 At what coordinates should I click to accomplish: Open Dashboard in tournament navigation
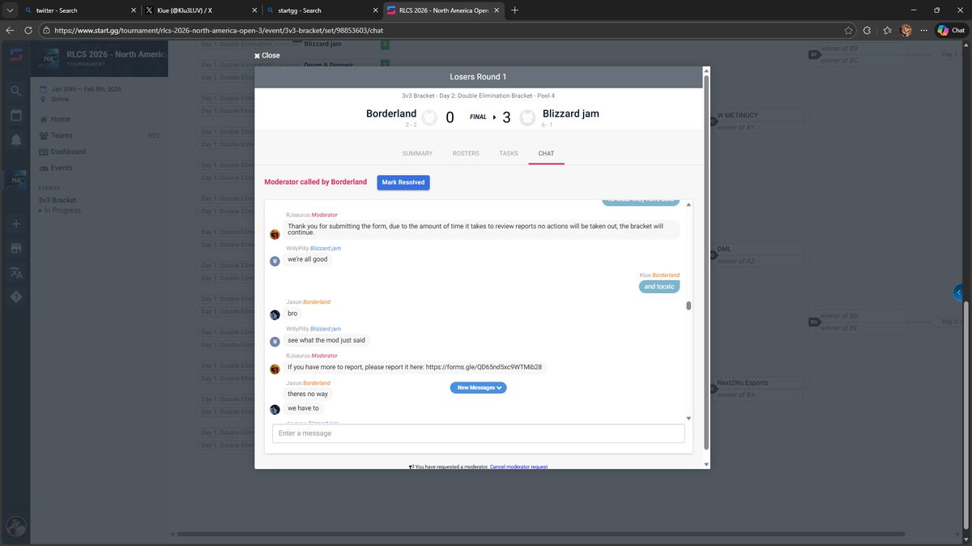click(68, 151)
